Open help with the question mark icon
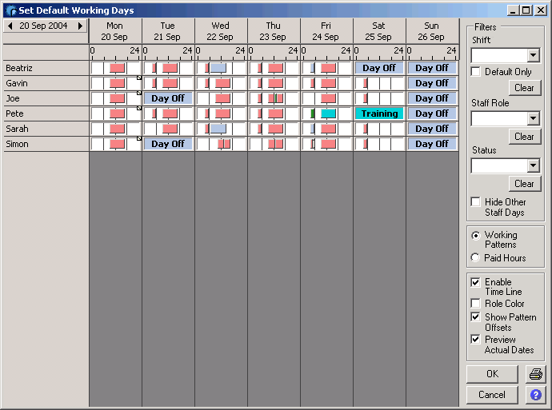Image resolution: width=552 pixels, height=410 pixels. (535, 395)
